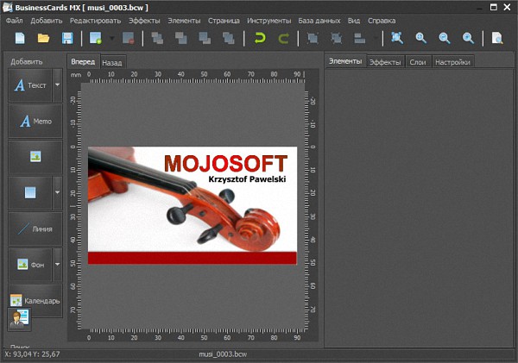Click the green redo arrow
The image size is (518, 363).
click(283, 38)
